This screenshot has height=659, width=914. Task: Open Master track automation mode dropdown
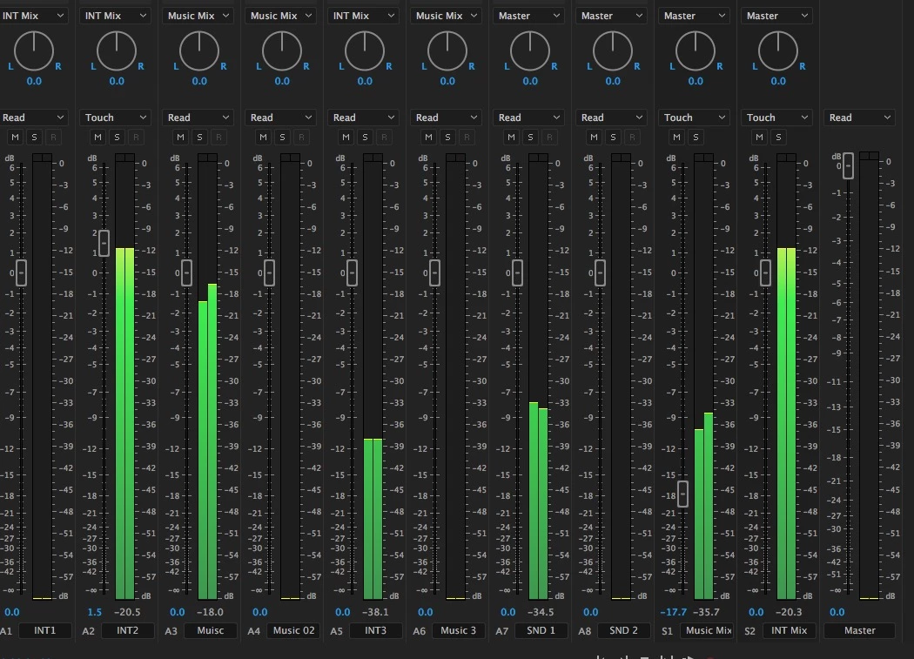[860, 118]
